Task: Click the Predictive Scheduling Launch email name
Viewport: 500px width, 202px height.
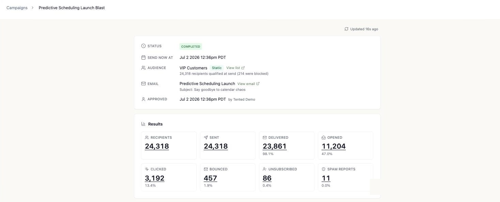Action: (207, 84)
